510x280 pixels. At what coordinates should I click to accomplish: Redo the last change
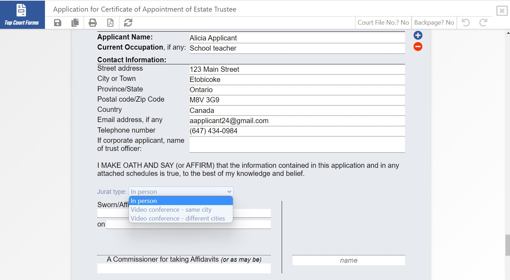point(483,23)
